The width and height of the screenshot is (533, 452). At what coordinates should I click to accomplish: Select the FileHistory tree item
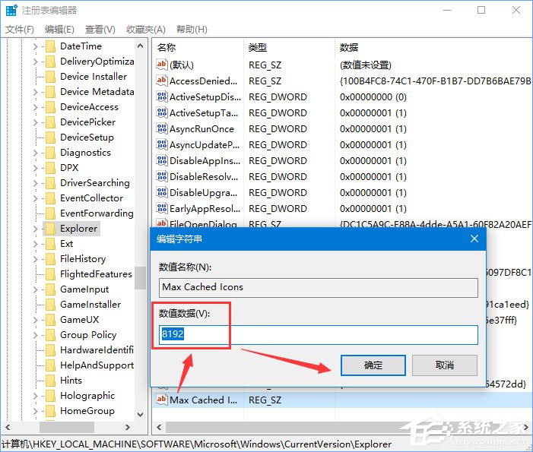83,259
